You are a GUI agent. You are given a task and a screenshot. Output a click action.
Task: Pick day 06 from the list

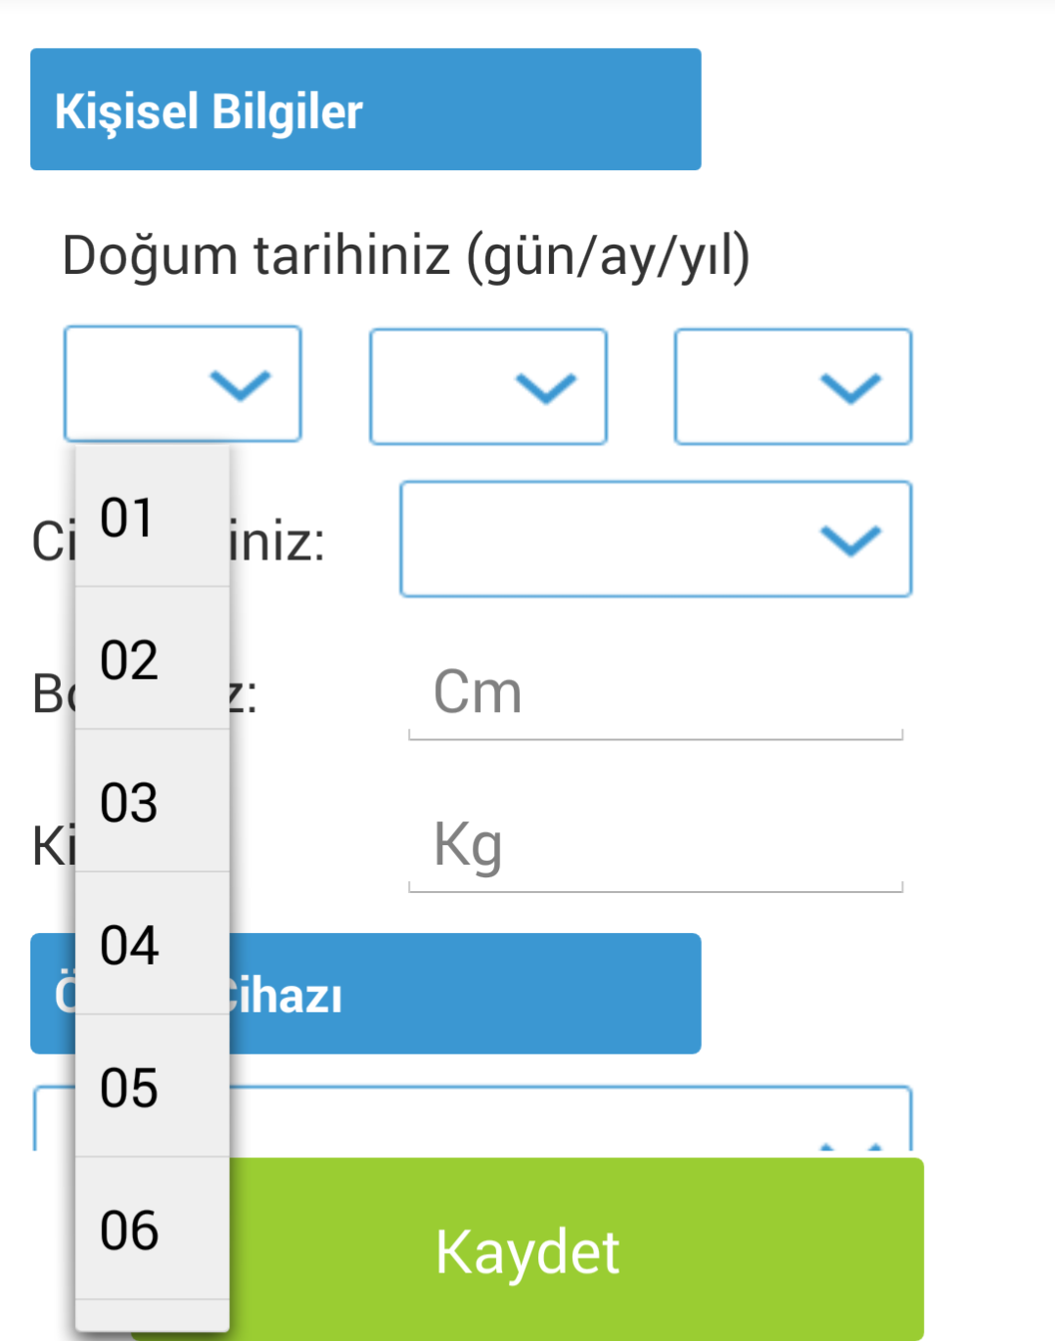(152, 1230)
